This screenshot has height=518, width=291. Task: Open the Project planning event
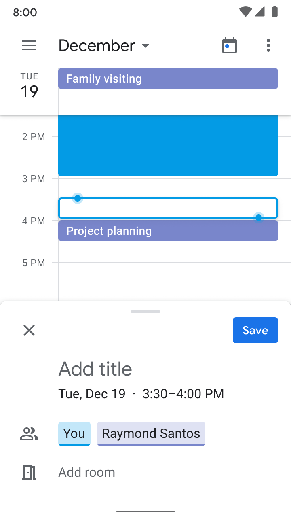pos(168,231)
